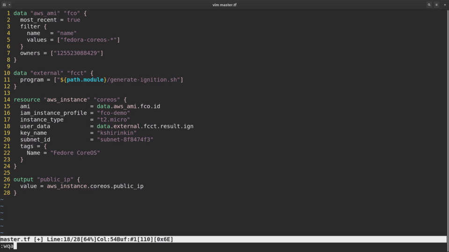Viewport: 449px width, 252px height.
Task: Click 'aws_instance.coreos.public_ip' on line 27
Action: (95, 186)
